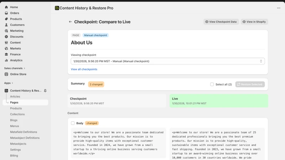Open Blogs in the app submenu
The width and height of the screenshot is (285, 160).
coord(14,120)
